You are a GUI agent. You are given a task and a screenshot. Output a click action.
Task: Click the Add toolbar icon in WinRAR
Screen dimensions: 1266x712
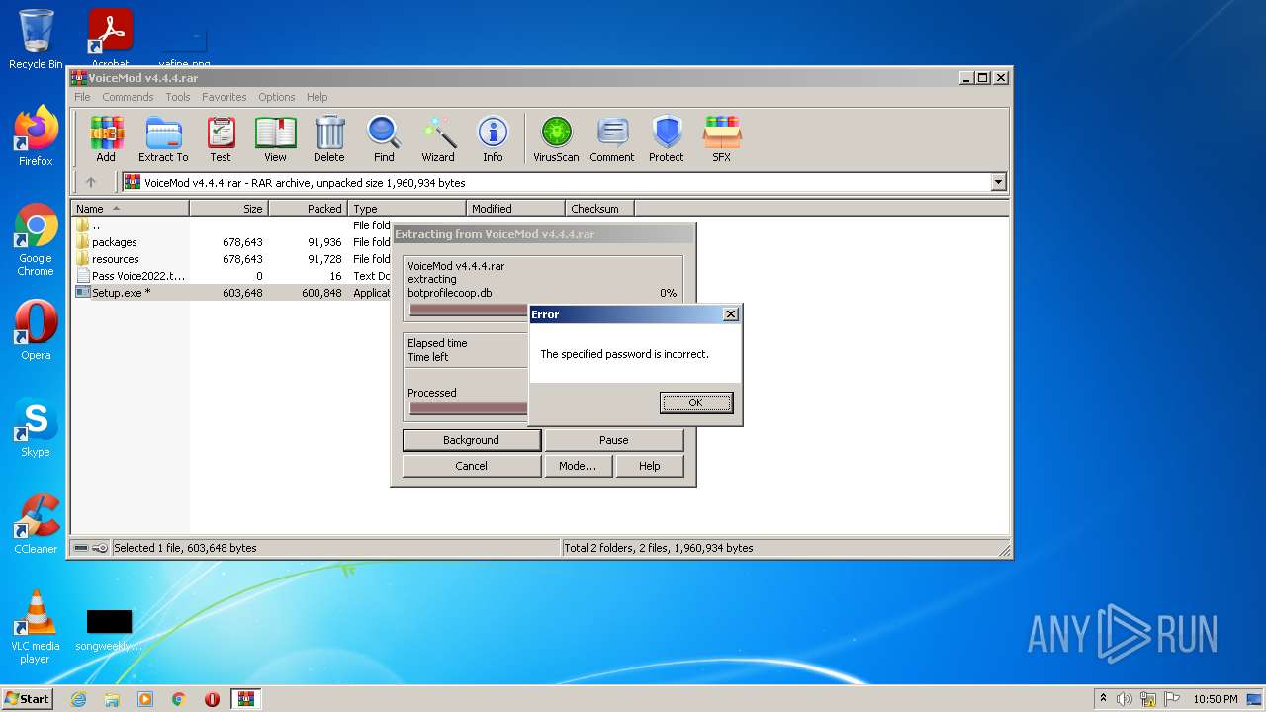[106, 138]
